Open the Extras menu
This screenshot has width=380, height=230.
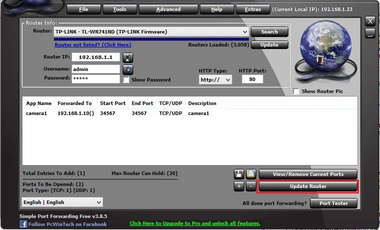coord(253,9)
